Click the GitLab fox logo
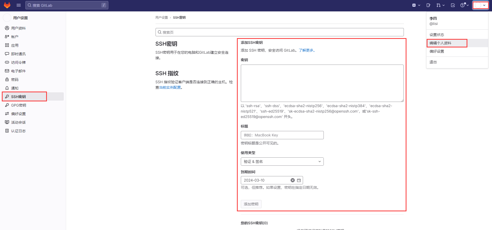This screenshot has height=230, width=492. pos(7,5)
